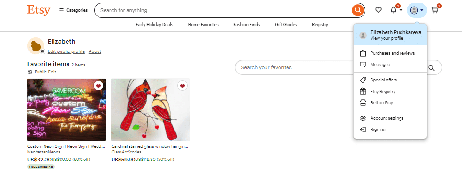
Task: Expand the notifications bell dropdown
Action: (396, 10)
